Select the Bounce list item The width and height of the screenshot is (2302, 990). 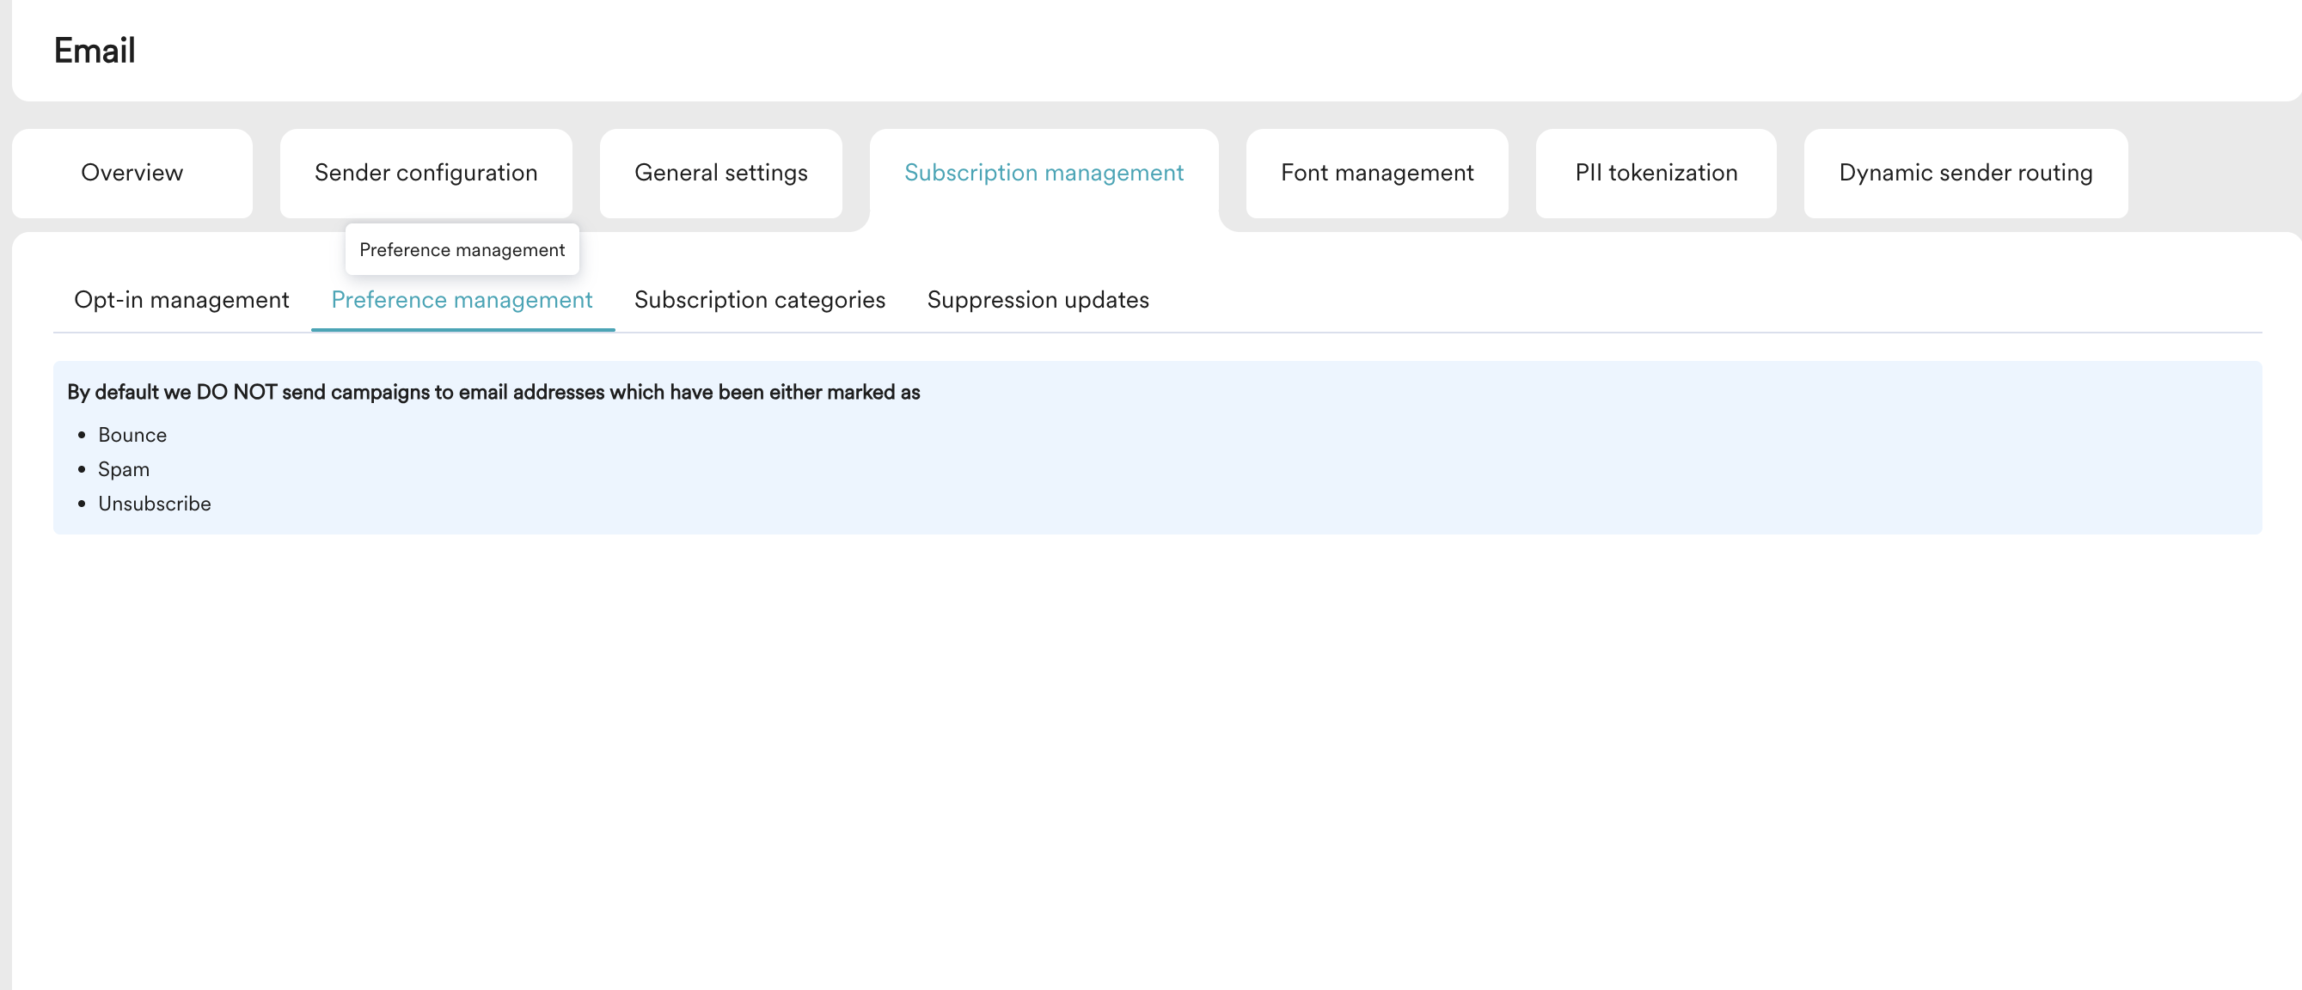coord(132,435)
